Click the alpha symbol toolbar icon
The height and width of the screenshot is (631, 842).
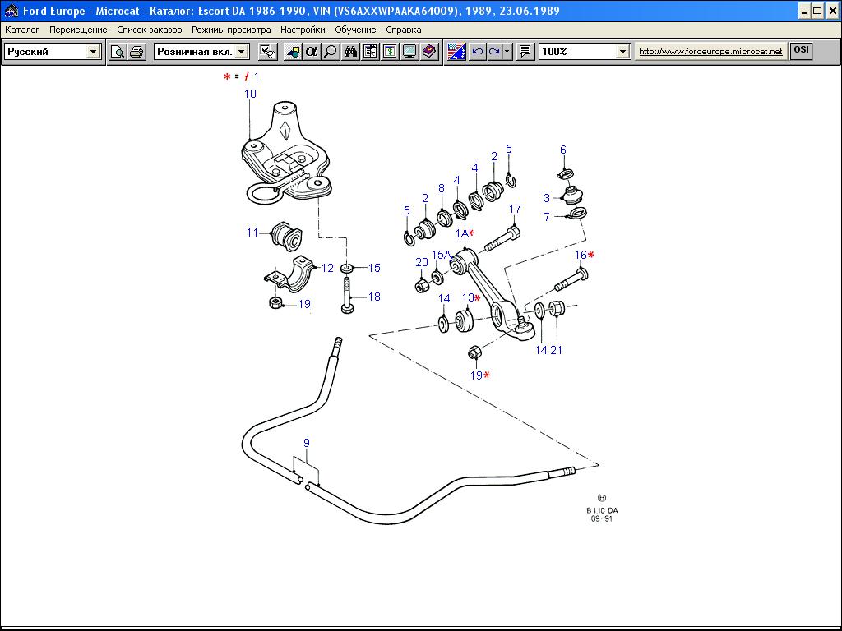click(312, 52)
